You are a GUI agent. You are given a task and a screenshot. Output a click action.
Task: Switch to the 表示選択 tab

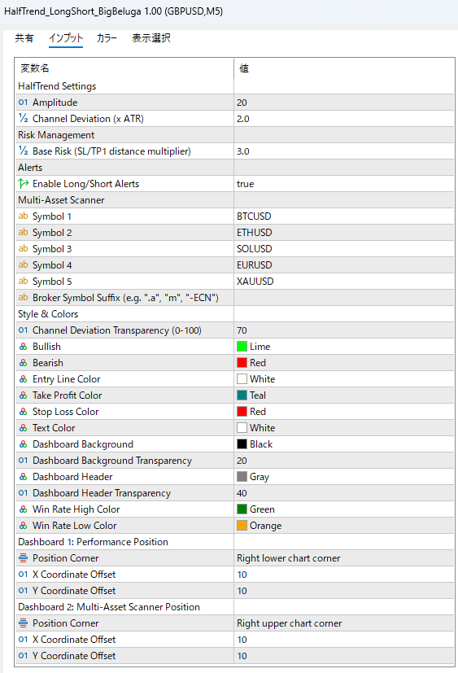tap(151, 38)
